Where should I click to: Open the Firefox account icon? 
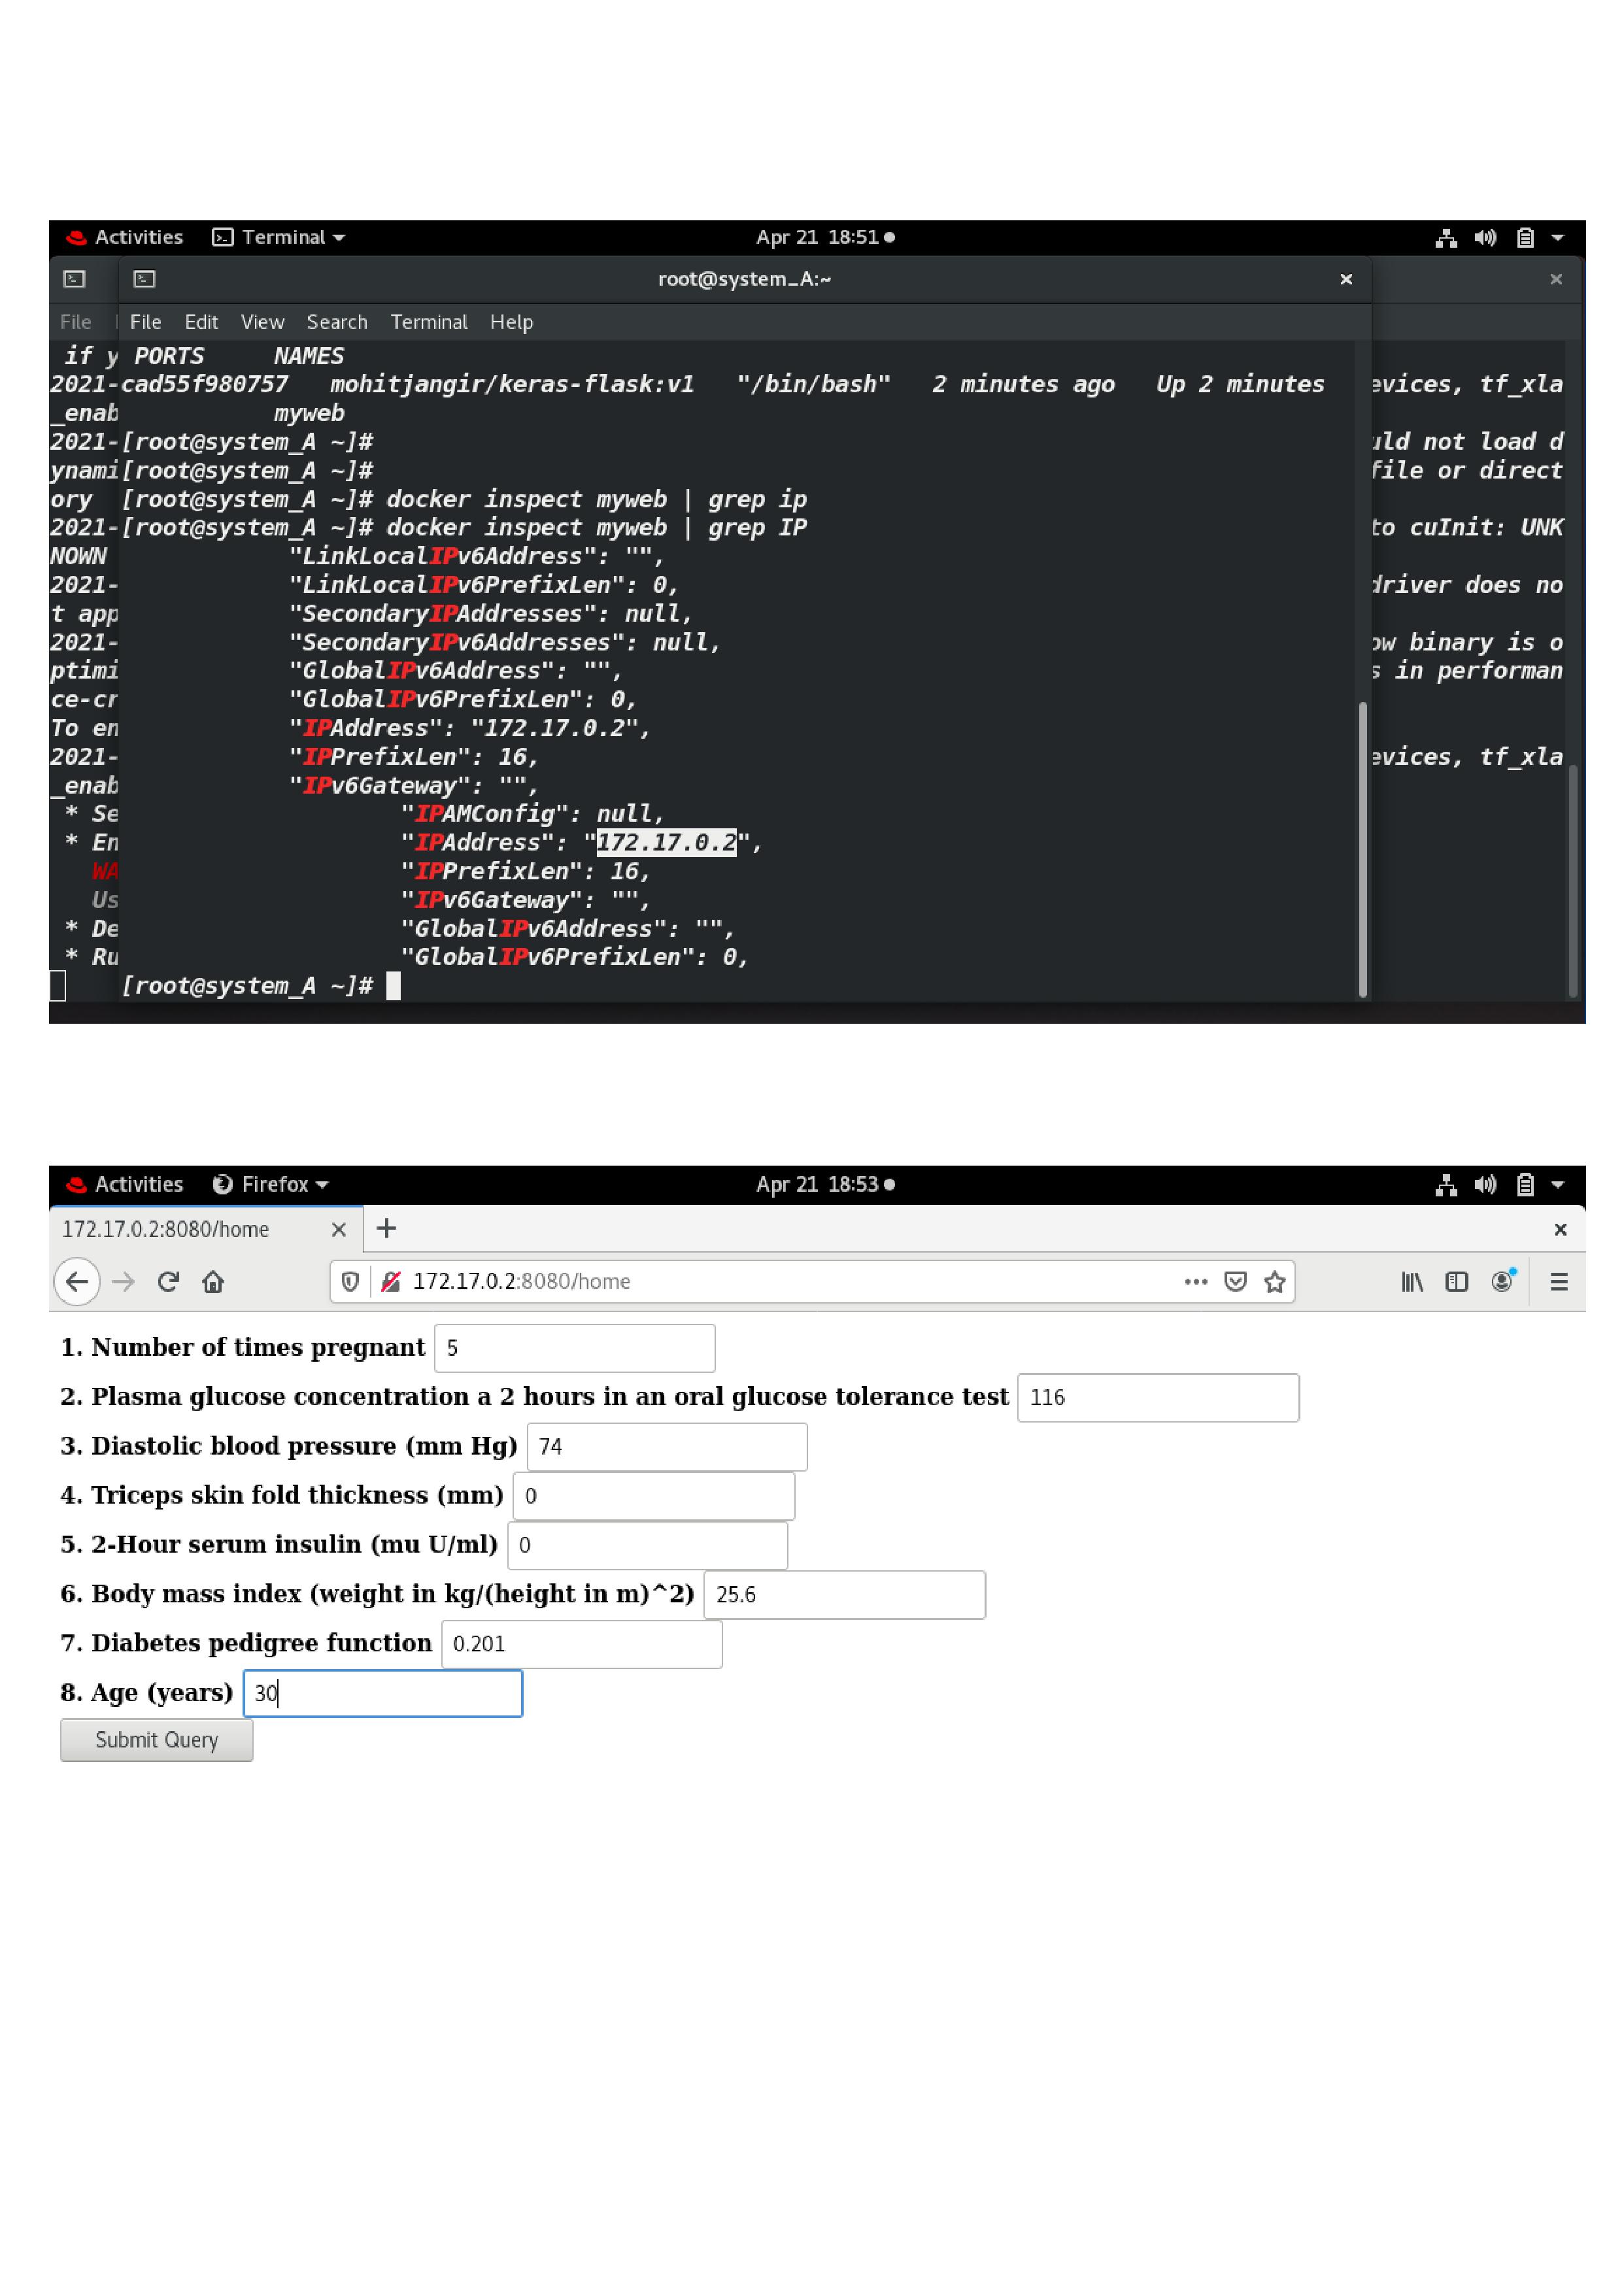(x=1502, y=1281)
